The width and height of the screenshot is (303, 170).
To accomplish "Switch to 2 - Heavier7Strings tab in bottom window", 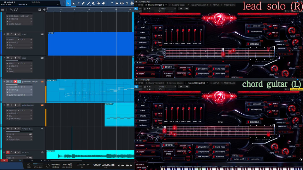I will (155, 83).
